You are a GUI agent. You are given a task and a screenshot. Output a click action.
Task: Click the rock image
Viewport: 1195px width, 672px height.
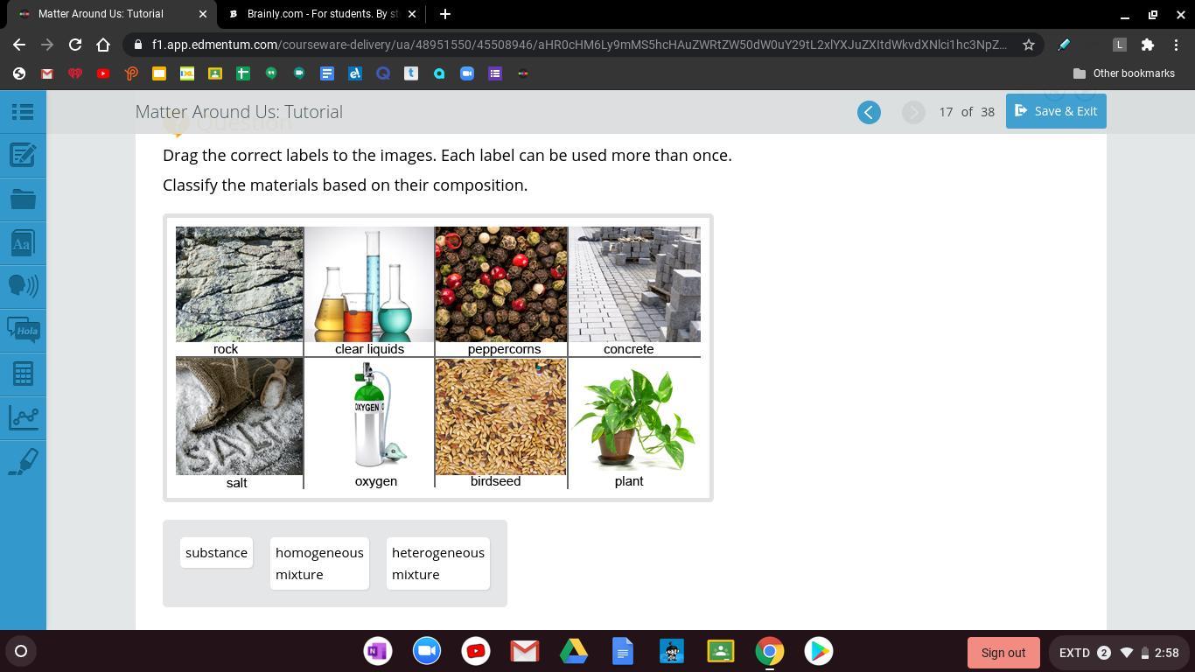(240, 284)
